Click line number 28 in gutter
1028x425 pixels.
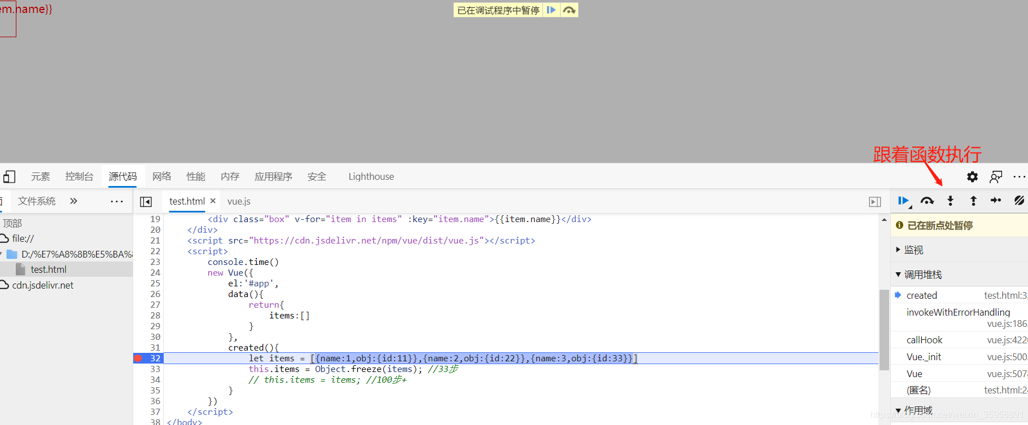(x=155, y=316)
